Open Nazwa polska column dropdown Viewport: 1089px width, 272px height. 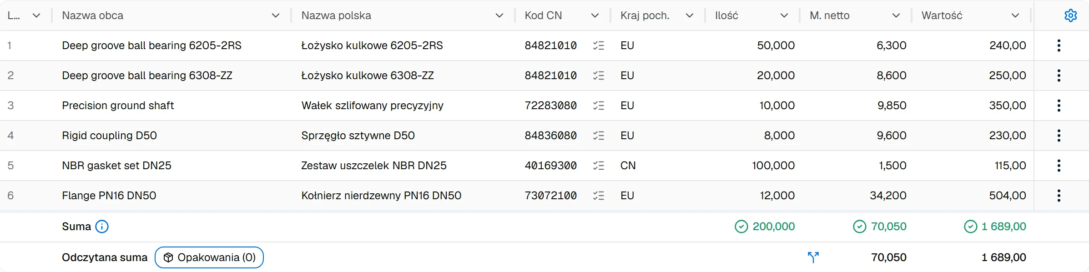(x=499, y=15)
